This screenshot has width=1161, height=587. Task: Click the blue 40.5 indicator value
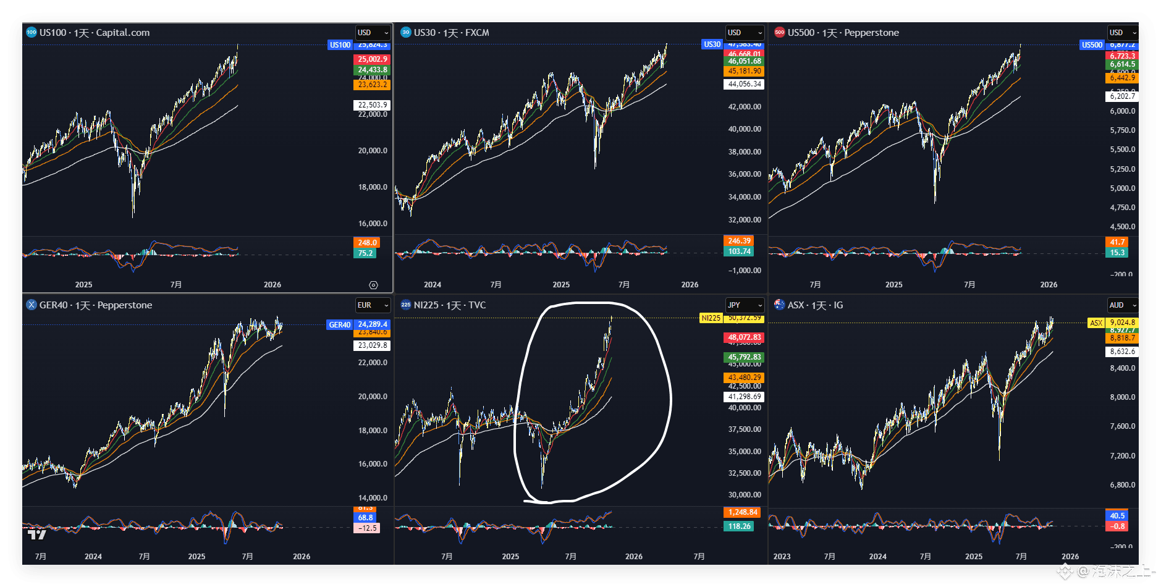pos(1117,516)
